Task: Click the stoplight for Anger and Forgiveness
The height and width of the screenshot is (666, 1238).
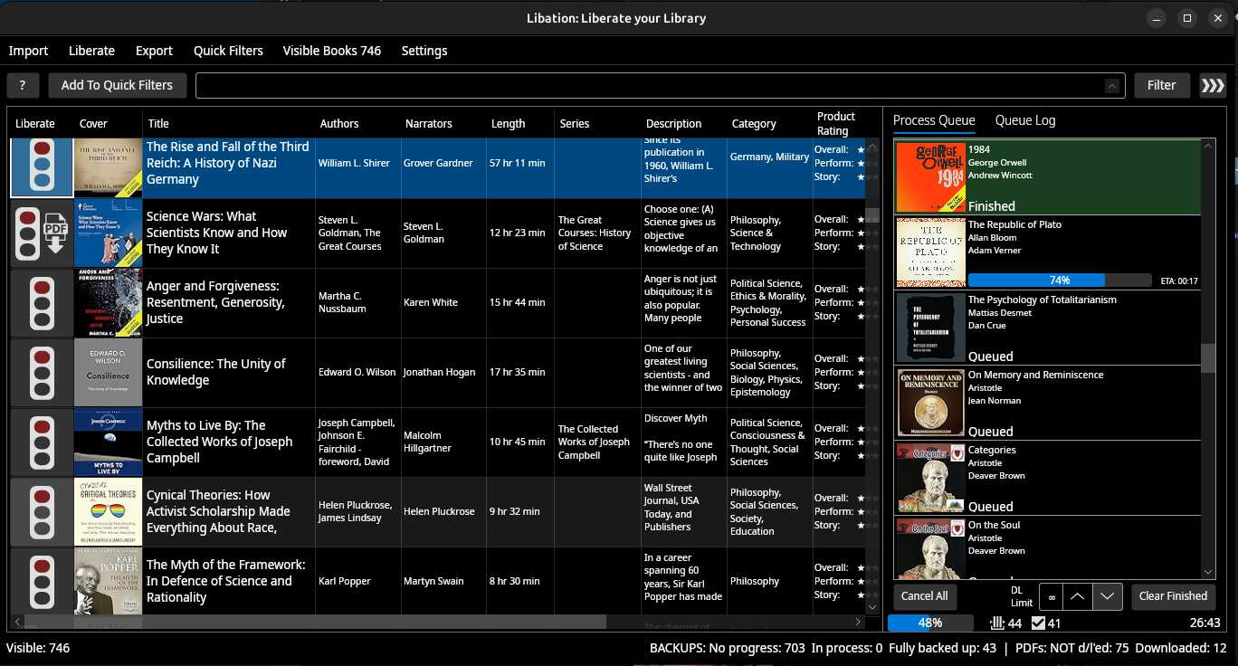Action: point(41,303)
